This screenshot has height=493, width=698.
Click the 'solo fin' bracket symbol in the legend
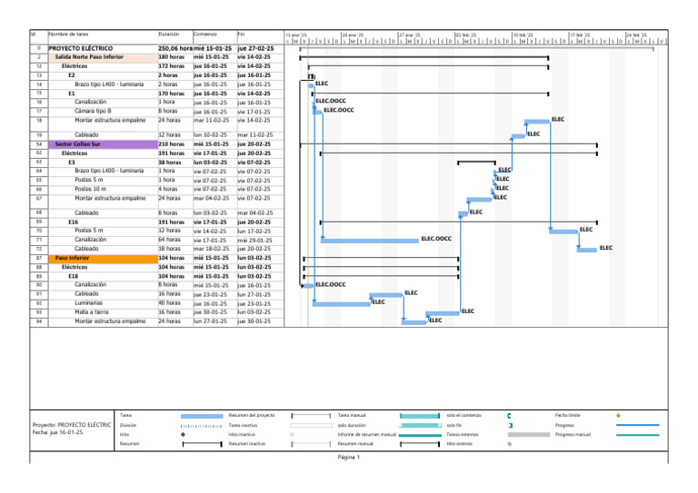tap(510, 426)
